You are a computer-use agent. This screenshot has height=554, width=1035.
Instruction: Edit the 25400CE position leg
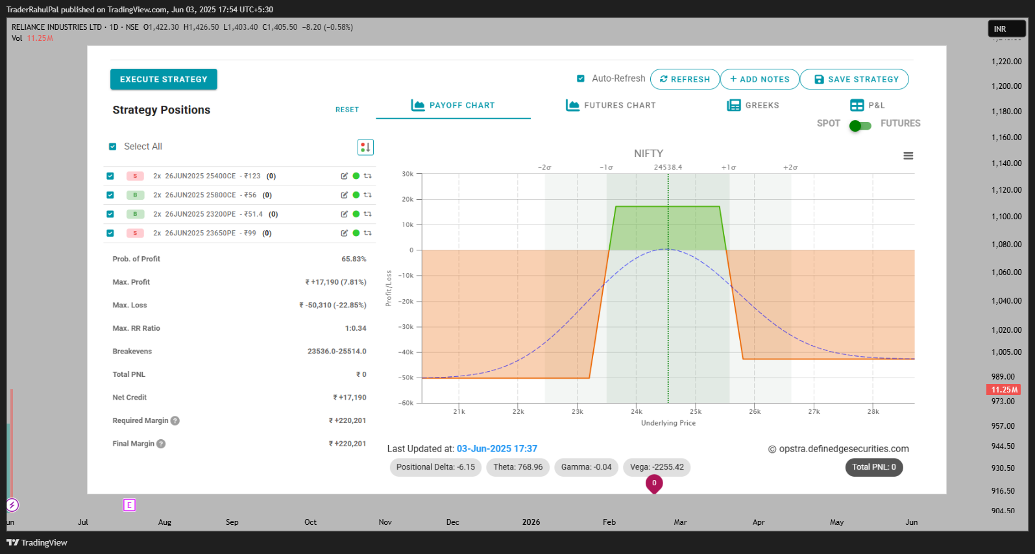tap(345, 176)
